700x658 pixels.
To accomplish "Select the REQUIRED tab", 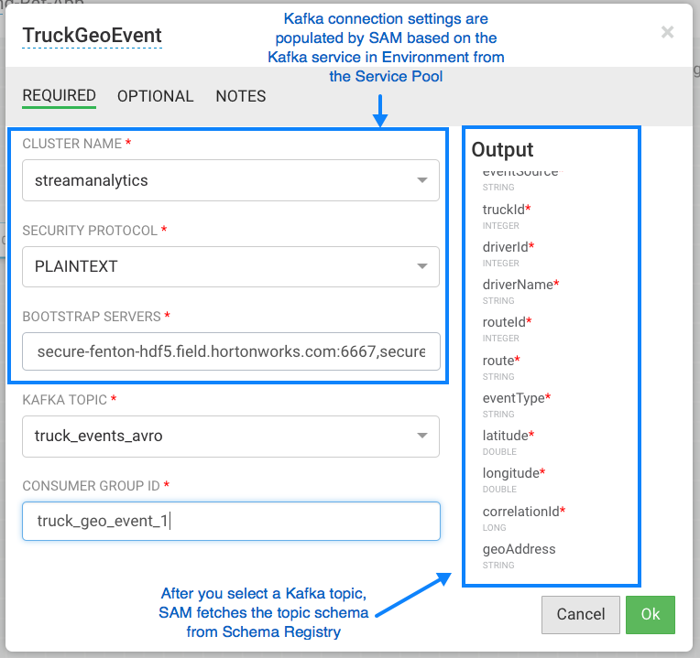I will [x=60, y=96].
